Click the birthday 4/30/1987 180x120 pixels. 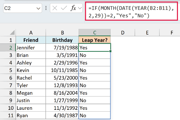[x=62, y=115]
